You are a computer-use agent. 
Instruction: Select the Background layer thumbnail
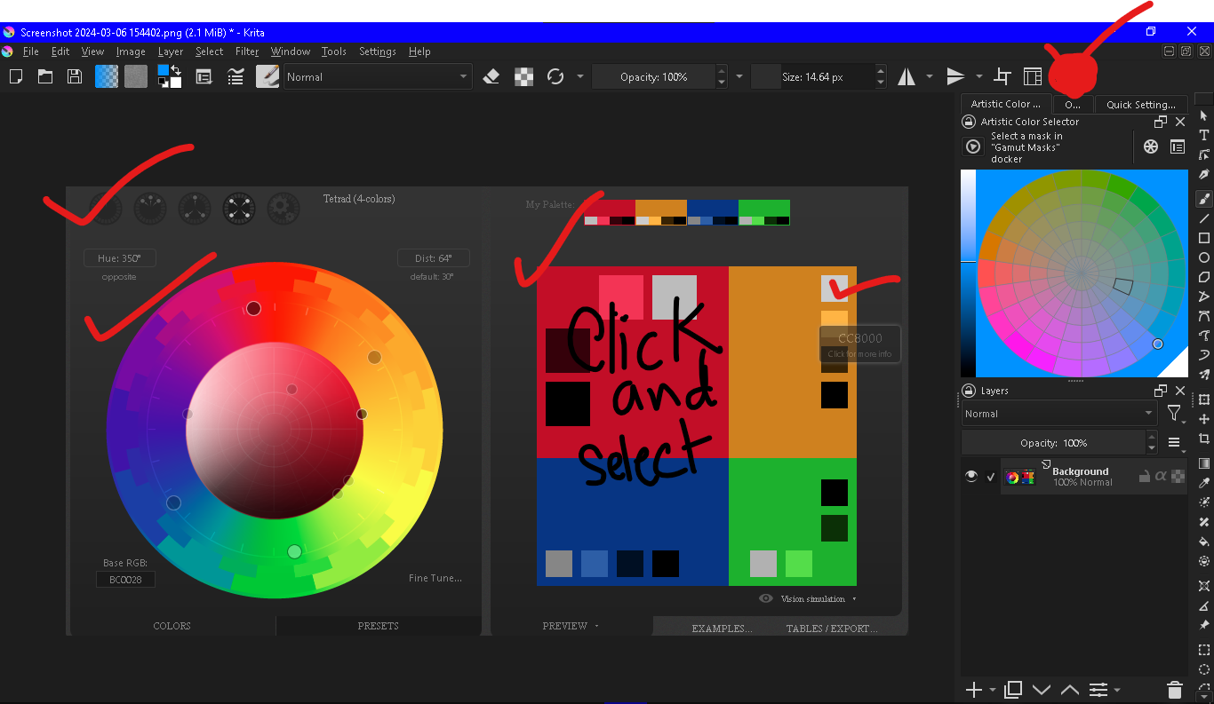(x=1020, y=477)
